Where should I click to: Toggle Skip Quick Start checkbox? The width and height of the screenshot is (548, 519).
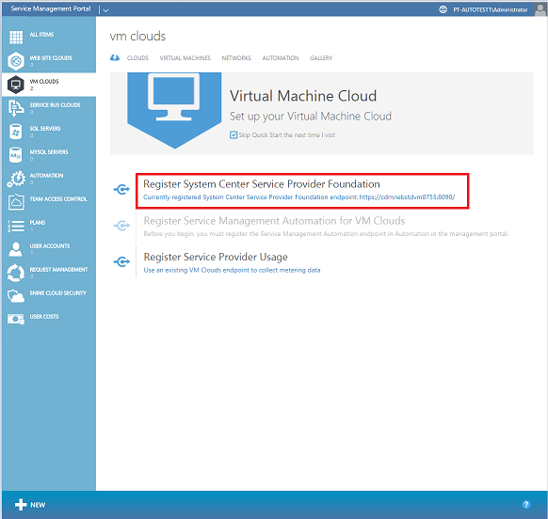click(x=234, y=135)
